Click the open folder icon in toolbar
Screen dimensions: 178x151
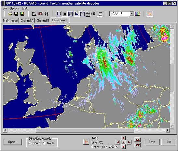[10, 14]
